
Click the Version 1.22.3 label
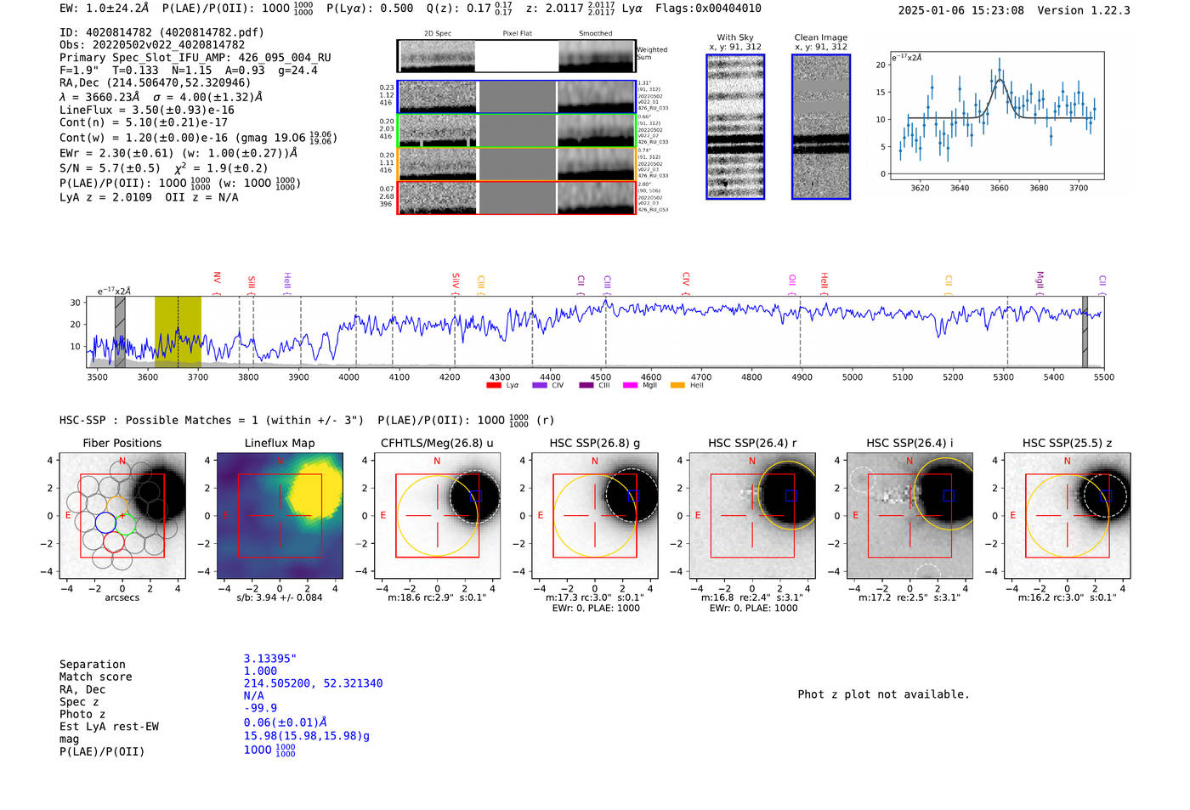1084,10
